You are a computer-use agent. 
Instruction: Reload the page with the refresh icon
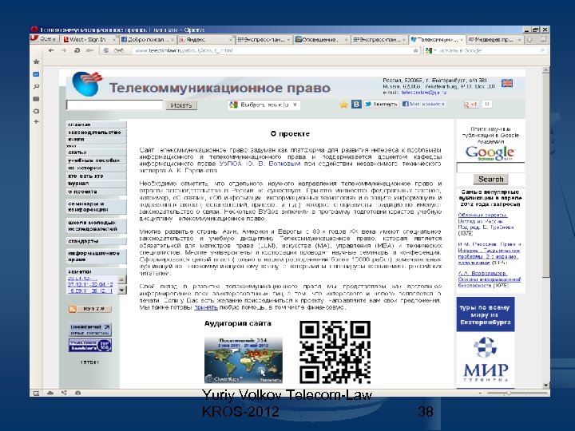click(x=77, y=50)
